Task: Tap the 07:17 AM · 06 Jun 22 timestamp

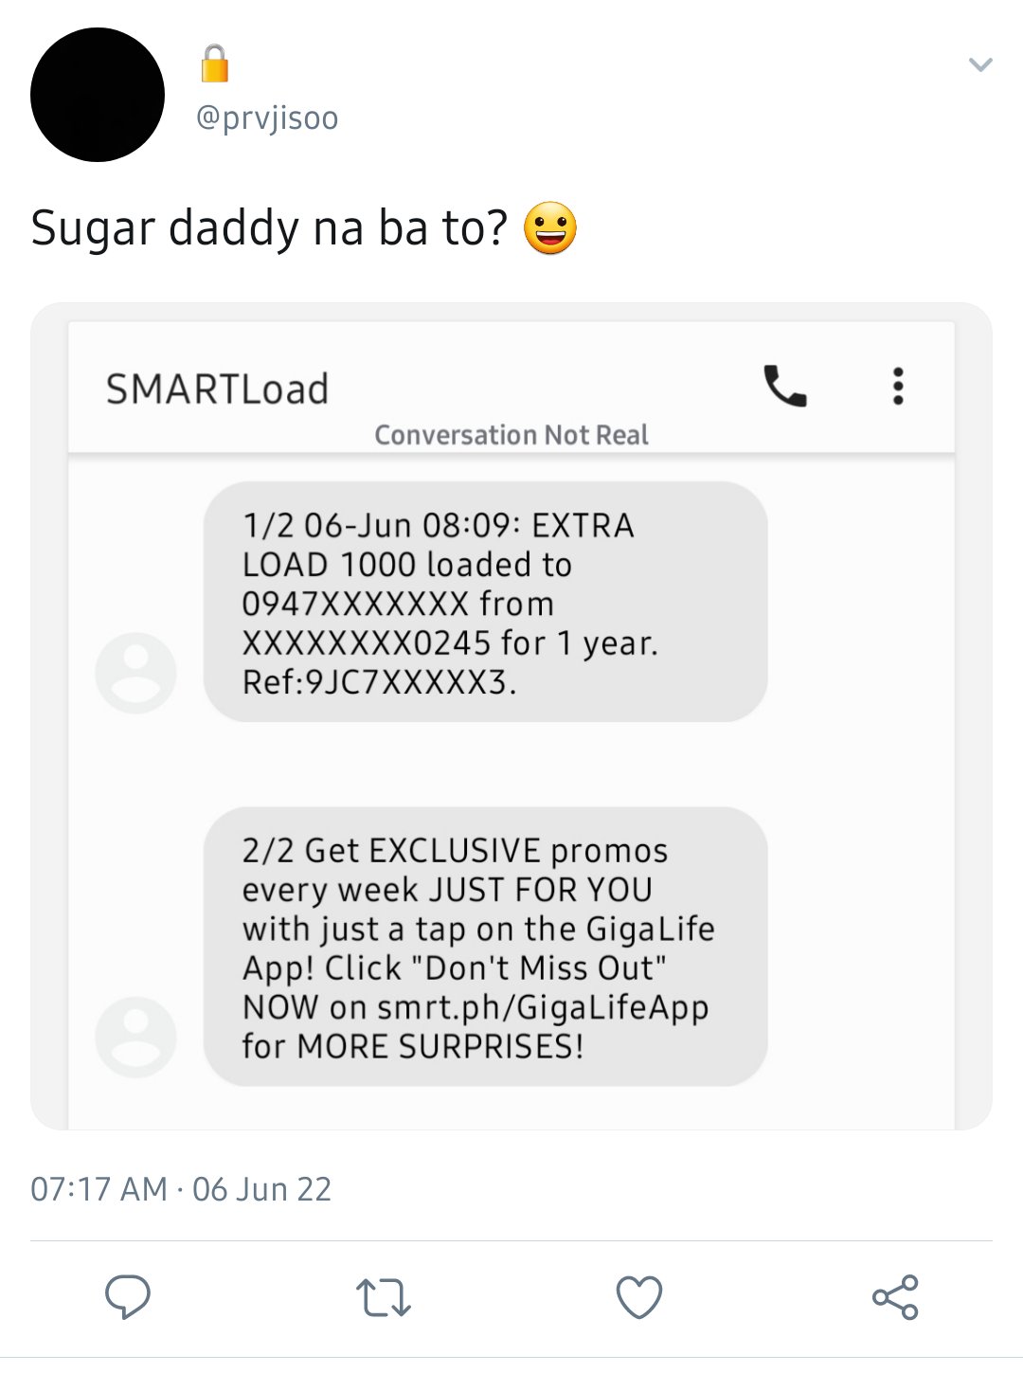Action: click(181, 1189)
